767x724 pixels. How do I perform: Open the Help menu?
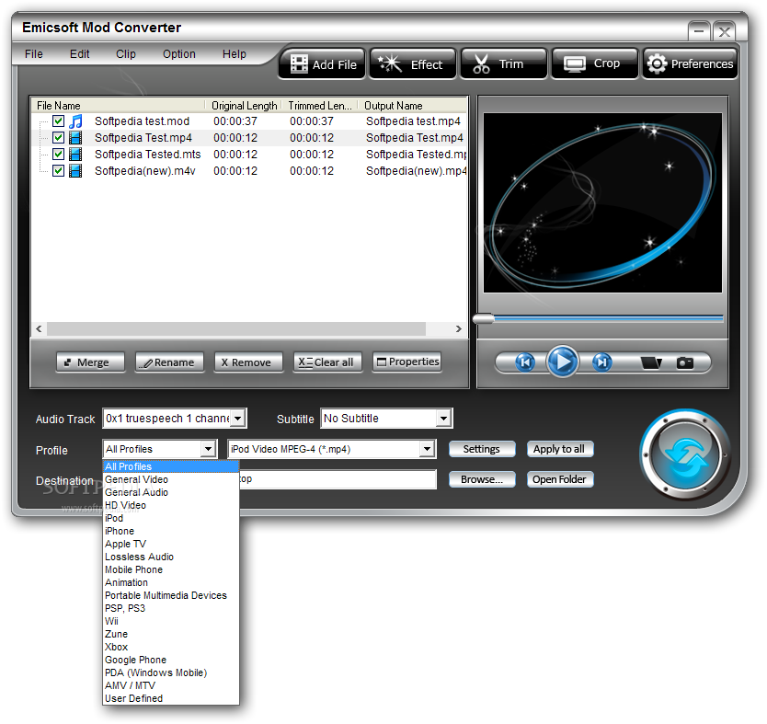(234, 54)
